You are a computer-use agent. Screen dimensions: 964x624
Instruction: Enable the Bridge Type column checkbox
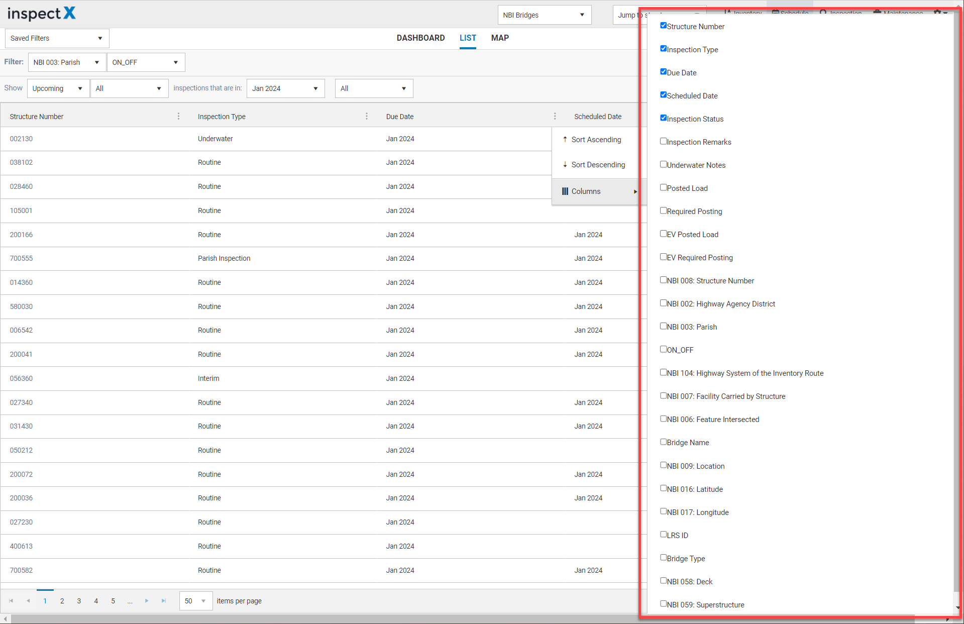click(x=663, y=558)
